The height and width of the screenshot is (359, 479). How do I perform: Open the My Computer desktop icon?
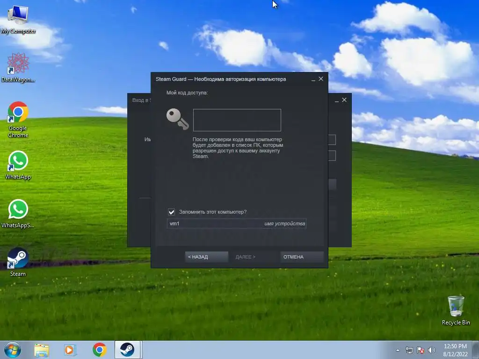tap(18, 20)
